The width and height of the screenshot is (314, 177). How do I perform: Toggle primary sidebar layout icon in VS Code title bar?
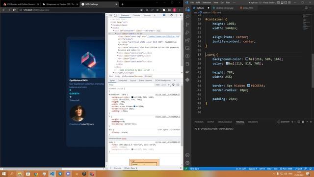[278, 2]
